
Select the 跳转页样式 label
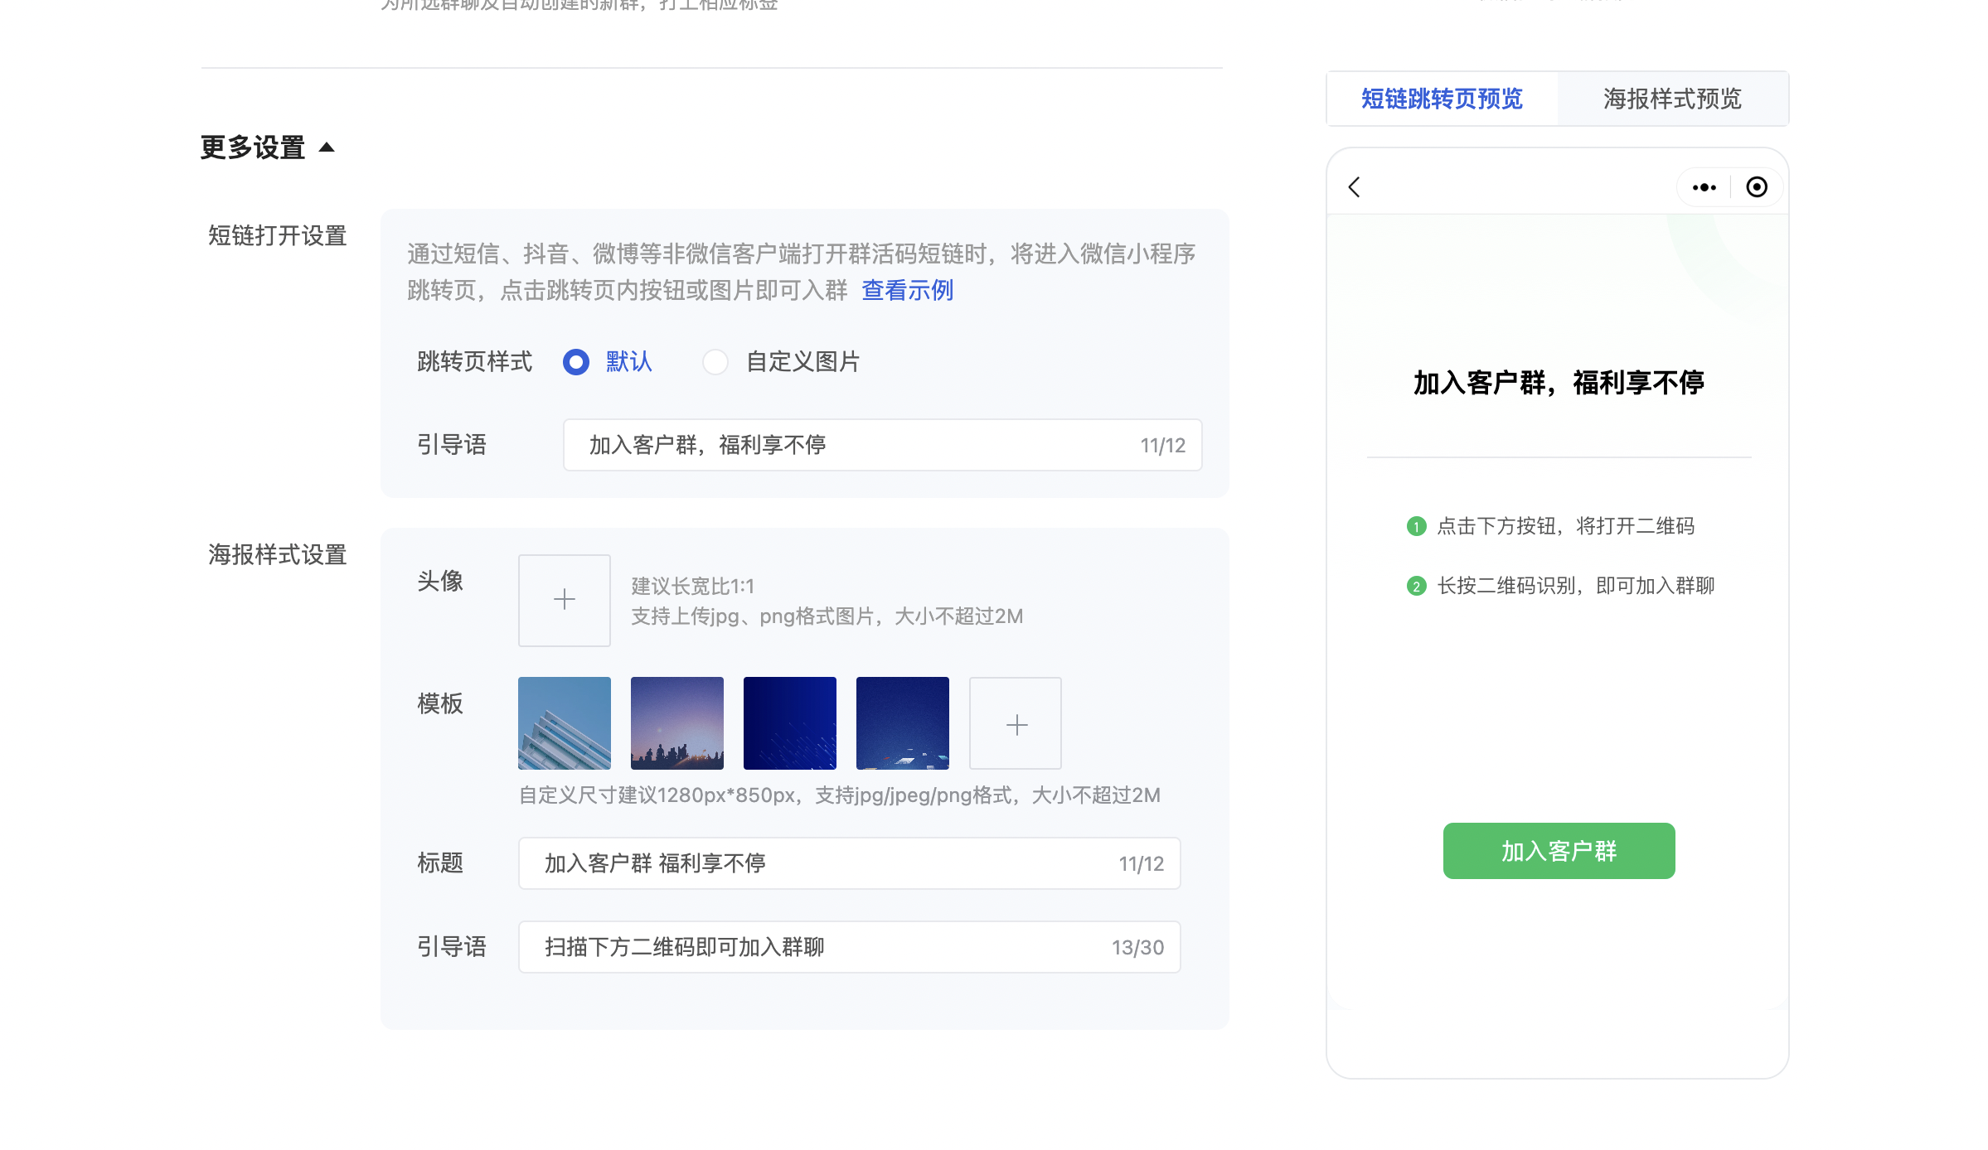pos(475,362)
